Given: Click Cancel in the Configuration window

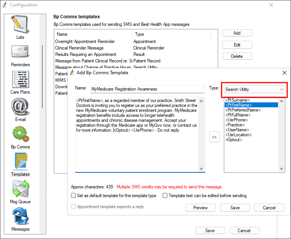Looking at the screenshot, I should tap(244, 231).
